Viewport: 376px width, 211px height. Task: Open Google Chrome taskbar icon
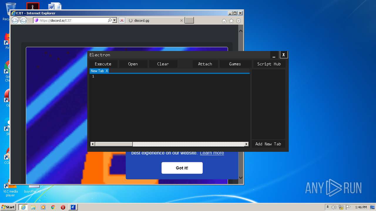coord(53,207)
